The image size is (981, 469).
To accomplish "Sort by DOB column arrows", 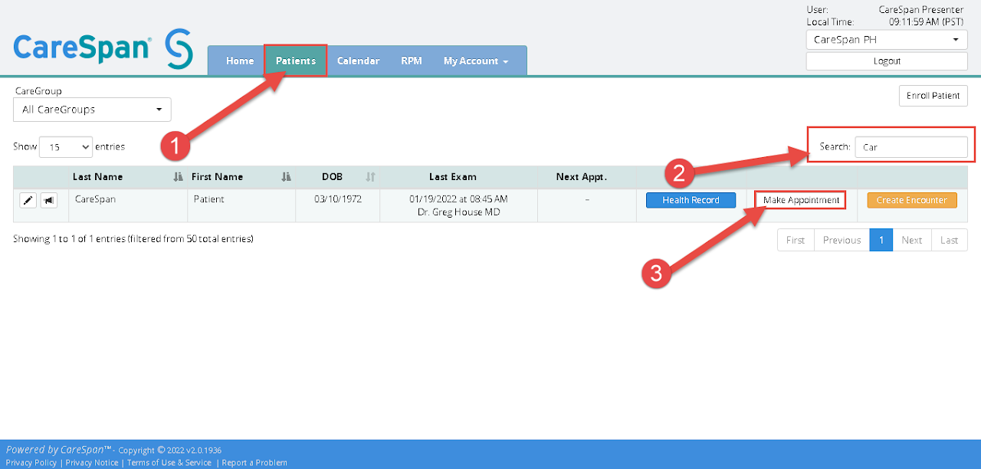I will 371,177.
